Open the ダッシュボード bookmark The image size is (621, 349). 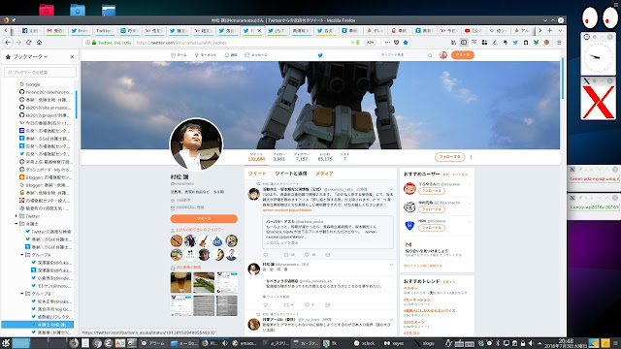click(x=46, y=170)
